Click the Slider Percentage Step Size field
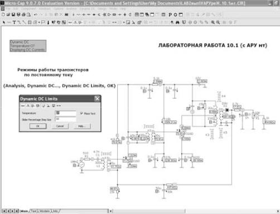The width and height of the screenshot is (280, 214). 65,119
